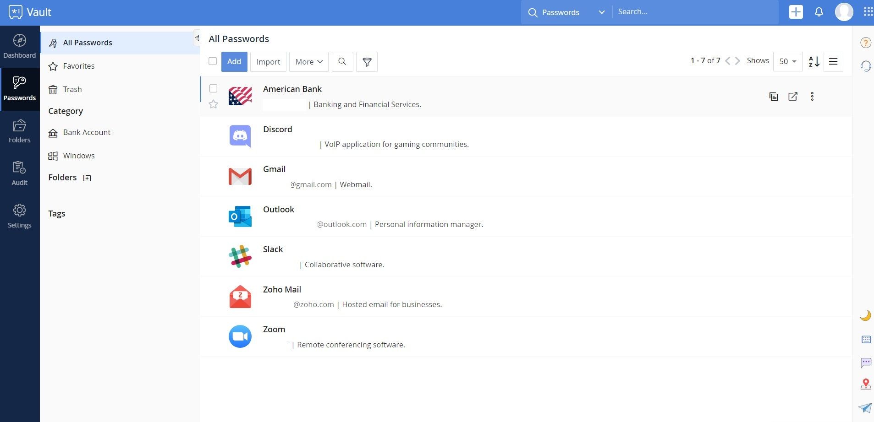
Task: Click the Tags heading
Action: pyautogui.click(x=57, y=214)
